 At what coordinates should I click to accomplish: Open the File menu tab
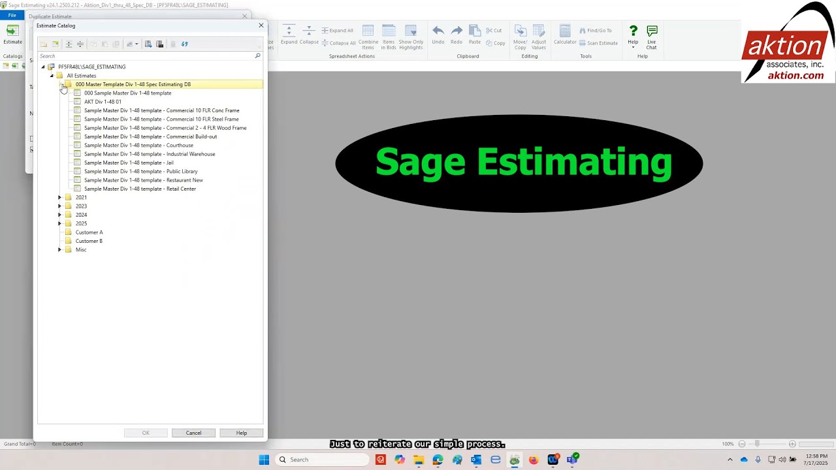coord(12,15)
